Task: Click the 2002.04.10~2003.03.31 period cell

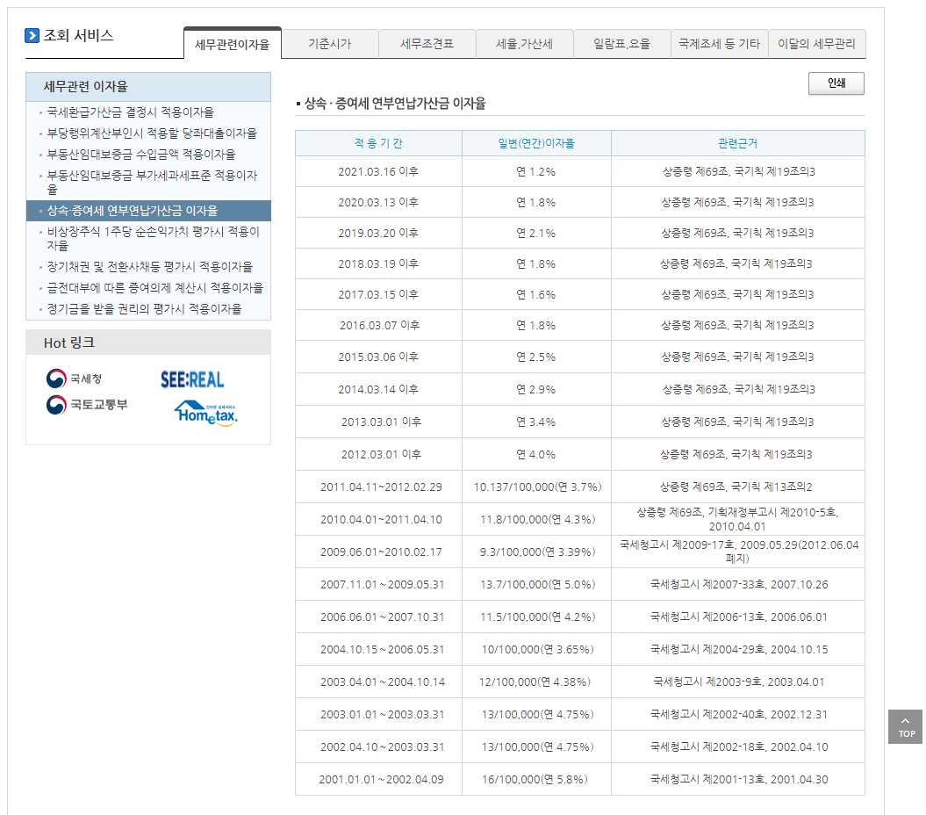Action: (378, 747)
